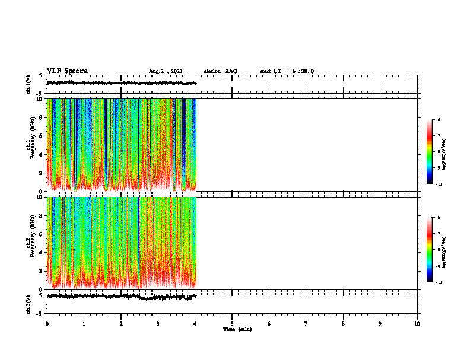Click the 8 kHz tick on ch.1 axis
Viewport: 470px width, 363px height.
(42, 117)
